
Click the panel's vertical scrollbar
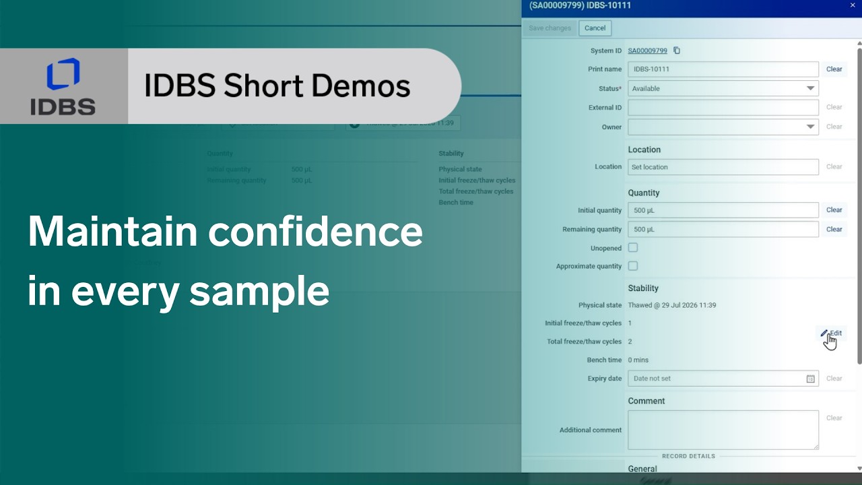click(859, 205)
